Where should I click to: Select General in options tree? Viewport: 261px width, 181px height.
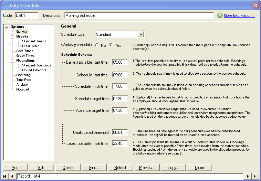point(22,32)
